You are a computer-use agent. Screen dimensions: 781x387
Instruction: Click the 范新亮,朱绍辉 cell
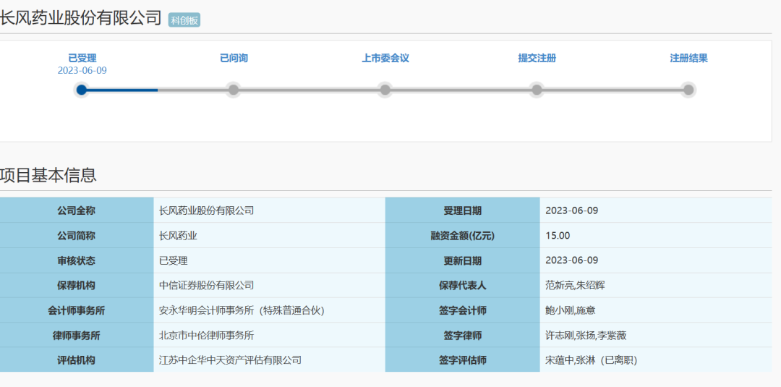(656, 286)
